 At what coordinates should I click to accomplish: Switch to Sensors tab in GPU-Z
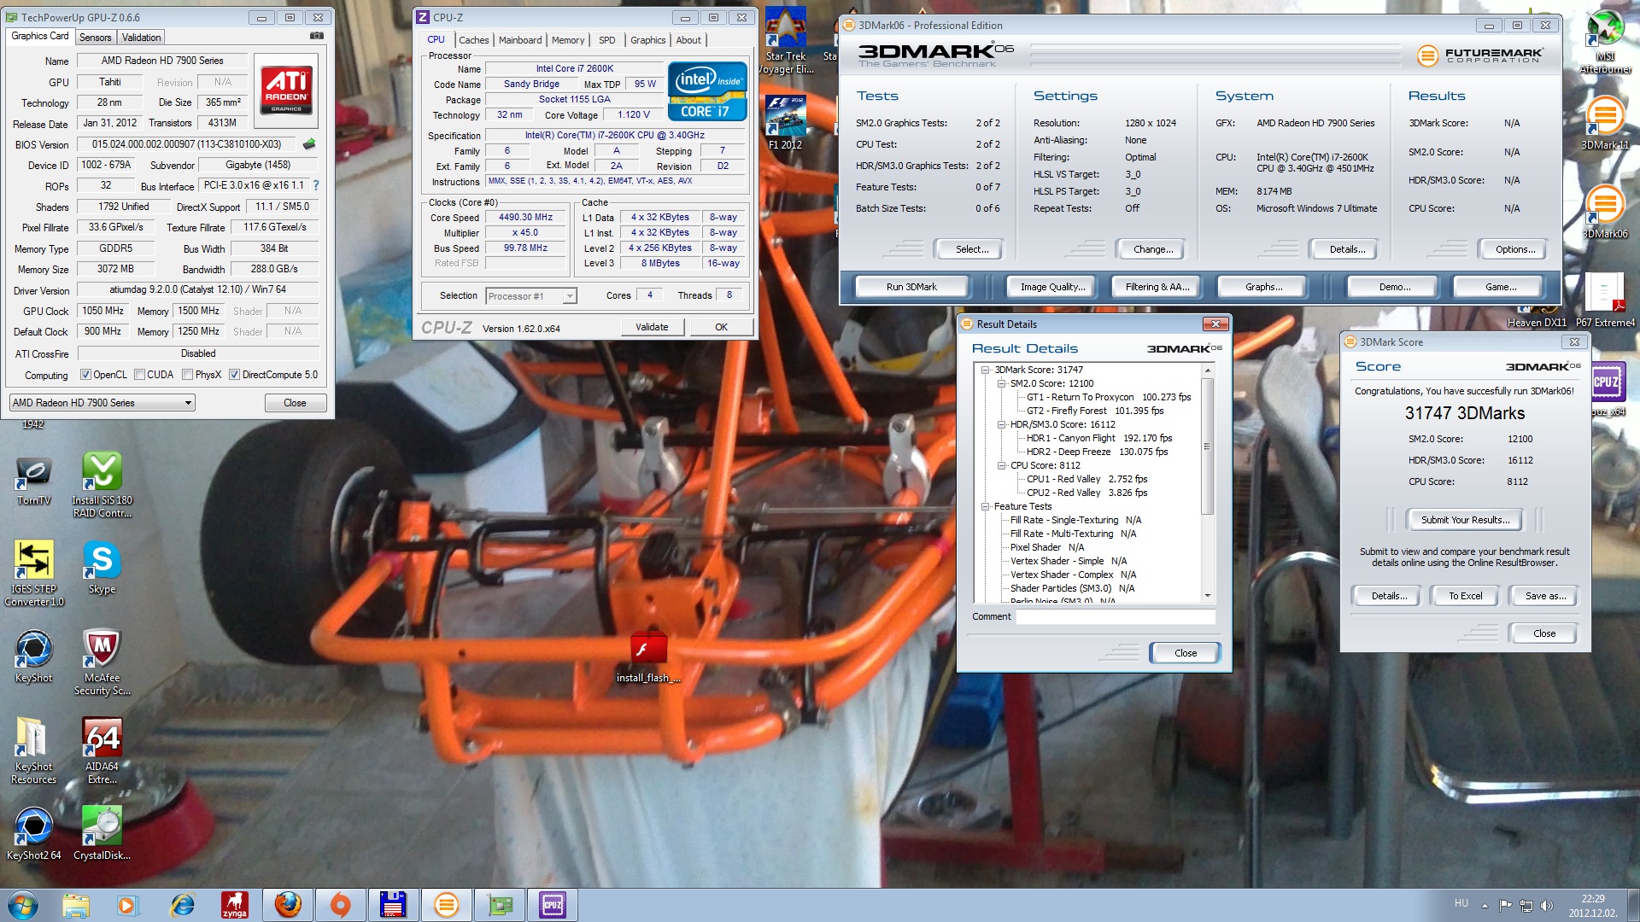[x=95, y=38]
